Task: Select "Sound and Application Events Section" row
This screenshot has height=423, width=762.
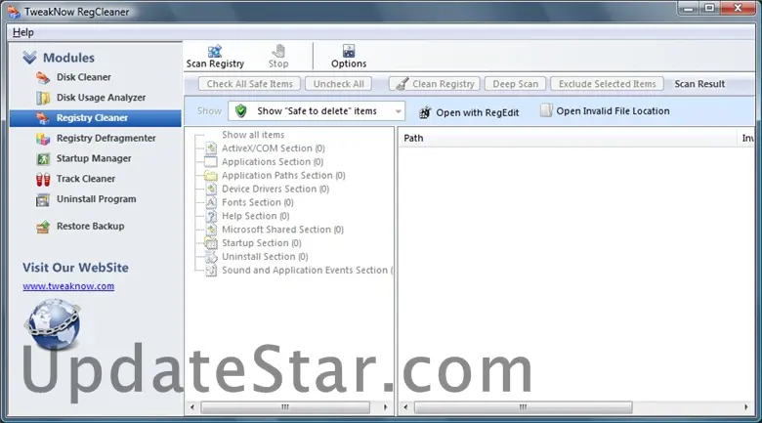Action: pyautogui.click(x=307, y=271)
